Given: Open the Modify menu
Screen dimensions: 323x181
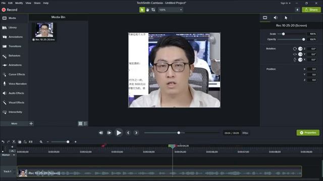Looking at the screenshot, I should coord(19,3).
